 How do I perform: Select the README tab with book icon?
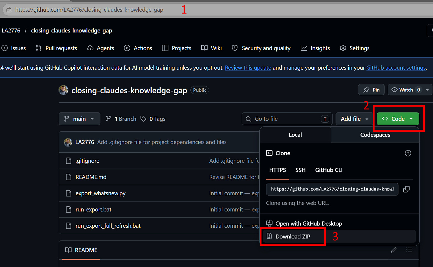point(81,250)
